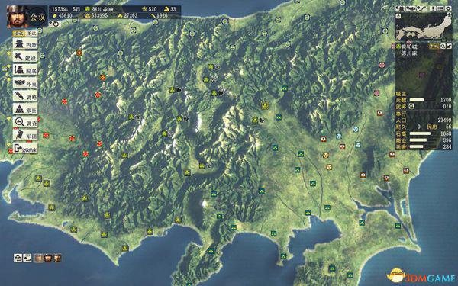Click the refresh arrow under resource bar
458x286 pixels.
(56, 24)
